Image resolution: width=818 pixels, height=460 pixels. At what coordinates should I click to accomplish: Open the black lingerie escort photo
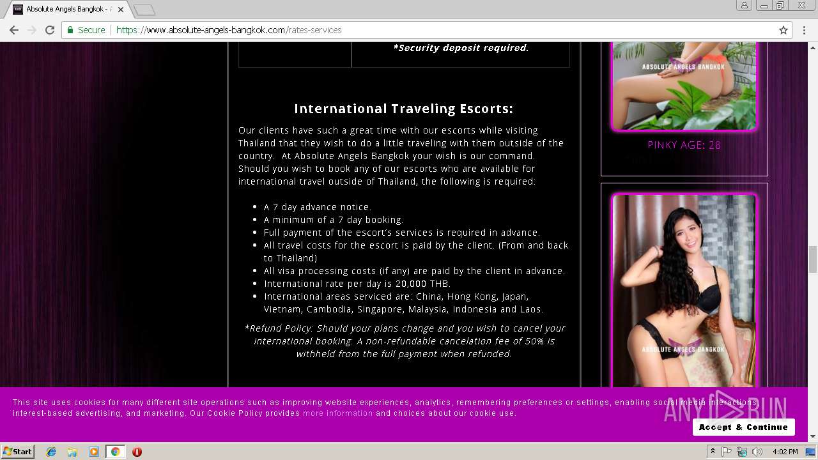coord(684,291)
